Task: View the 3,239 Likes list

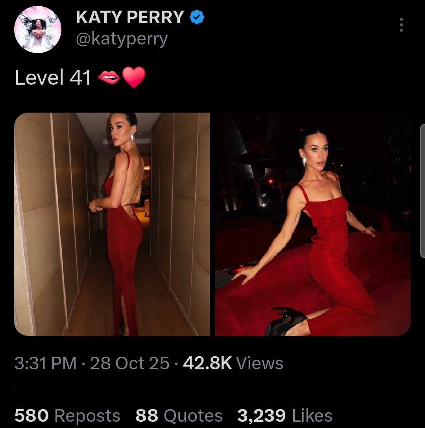Action: 285,415
